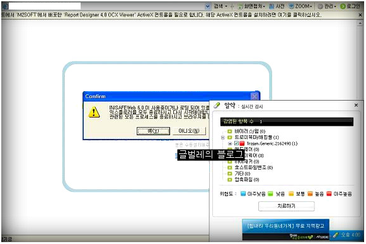Viewport: 366px width, 244px height.
Task: Click the 위험도 risk level label
Action: click(227, 194)
